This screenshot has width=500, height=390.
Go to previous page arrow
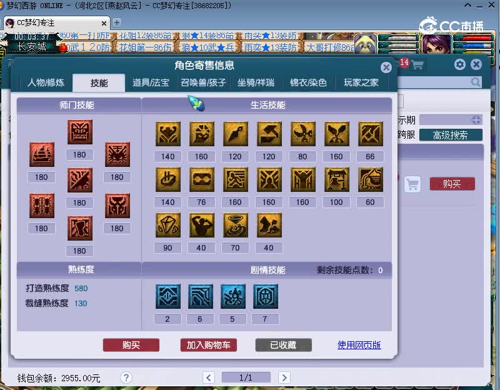[209, 378]
